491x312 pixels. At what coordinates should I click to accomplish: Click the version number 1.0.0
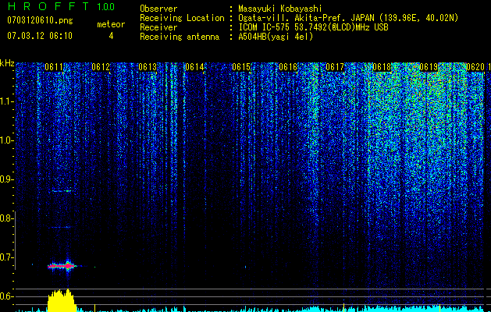coord(105,7)
